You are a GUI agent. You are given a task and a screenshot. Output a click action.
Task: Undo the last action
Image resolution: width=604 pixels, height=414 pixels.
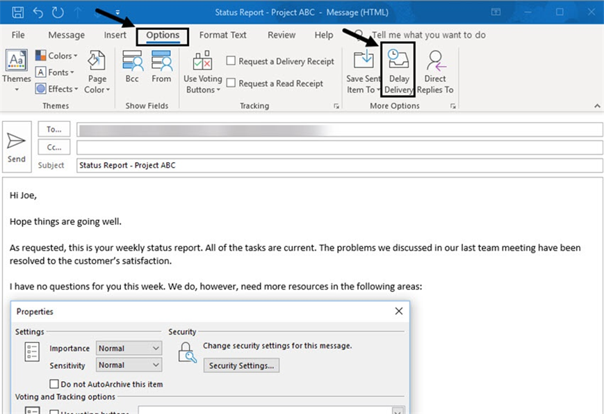pos(38,13)
